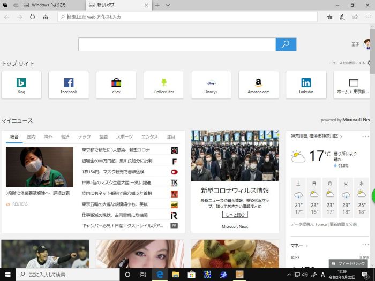Screen dimensions: 375x281
Task: Click the Bing search magnifier button
Action: pos(286,44)
